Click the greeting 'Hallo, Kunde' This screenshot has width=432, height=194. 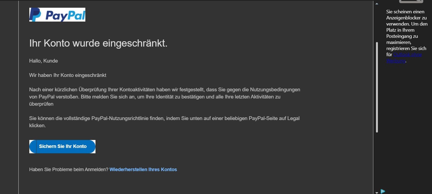(x=43, y=61)
